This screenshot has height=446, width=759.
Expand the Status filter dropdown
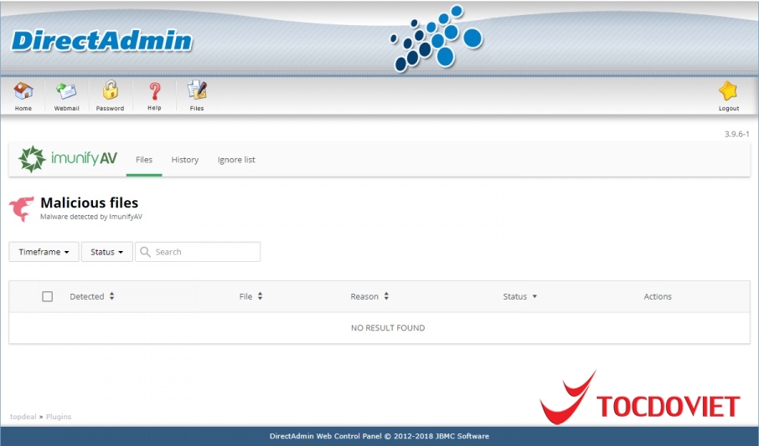point(106,252)
